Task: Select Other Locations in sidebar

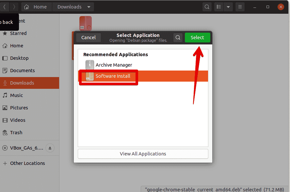Action: (x=27, y=163)
